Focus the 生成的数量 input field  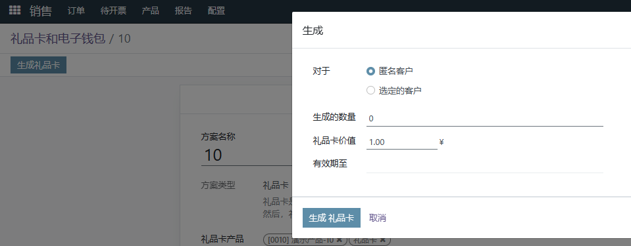[x=484, y=118]
